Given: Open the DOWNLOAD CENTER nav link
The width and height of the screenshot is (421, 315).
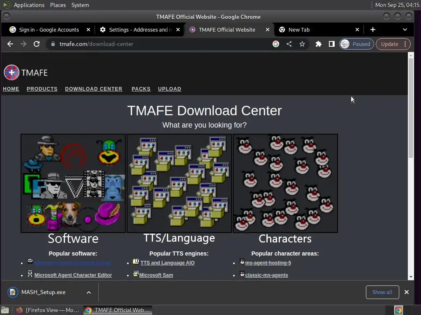Looking at the screenshot, I should point(93,89).
